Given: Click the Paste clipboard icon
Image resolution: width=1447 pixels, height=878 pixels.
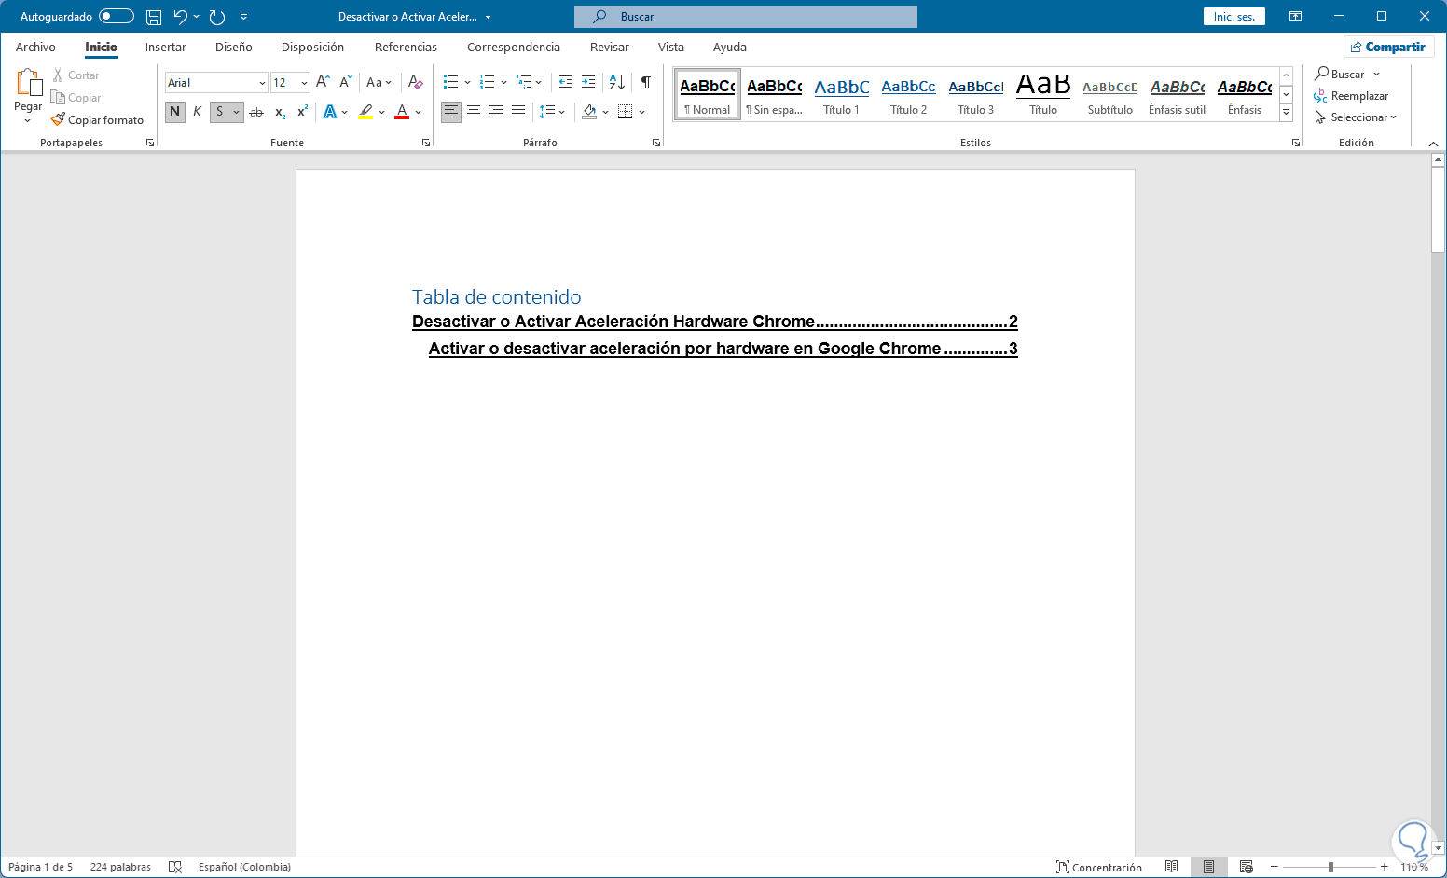Looking at the screenshot, I should (x=29, y=84).
